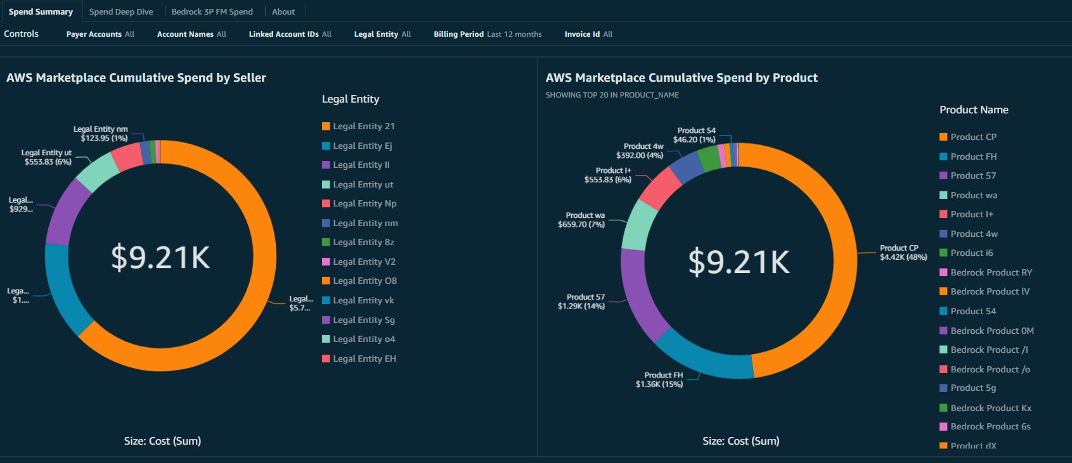Image resolution: width=1072 pixels, height=463 pixels.
Task: Click the orange Legal Entity 21 legend swatch
Action: tap(326, 126)
